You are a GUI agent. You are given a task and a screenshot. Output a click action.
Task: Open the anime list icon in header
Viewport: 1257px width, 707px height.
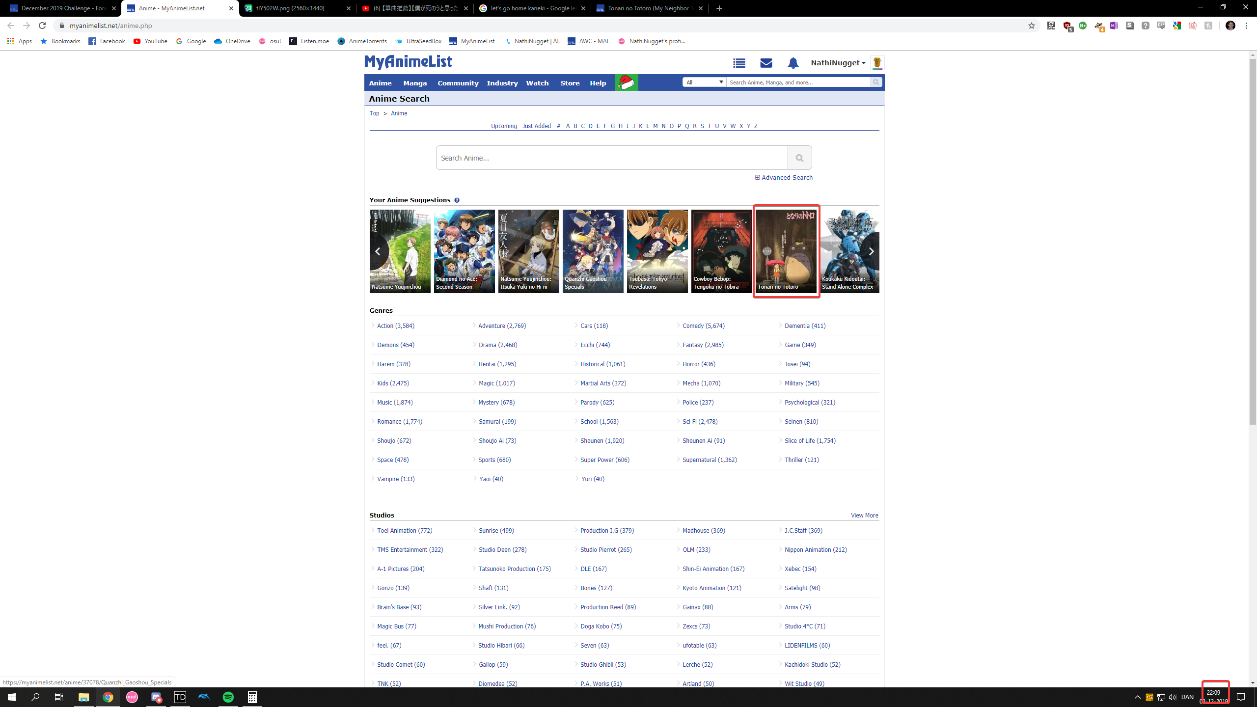pyautogui.click(x=739, y=63)
